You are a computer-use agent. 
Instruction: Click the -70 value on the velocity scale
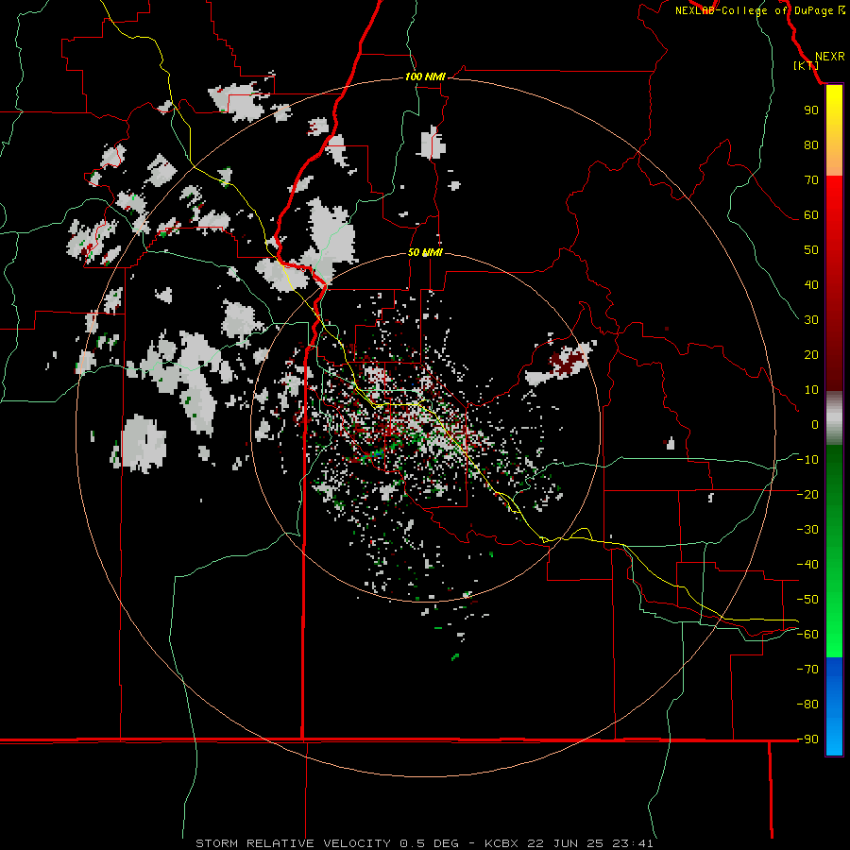(807, 669)
